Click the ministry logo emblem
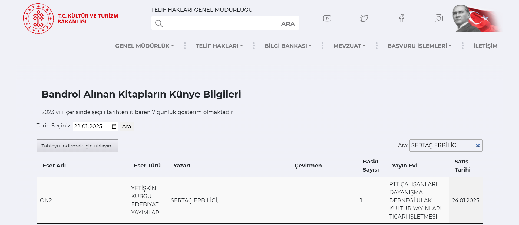The width and height of the screenshot is (519, 225). coord(38,19)
